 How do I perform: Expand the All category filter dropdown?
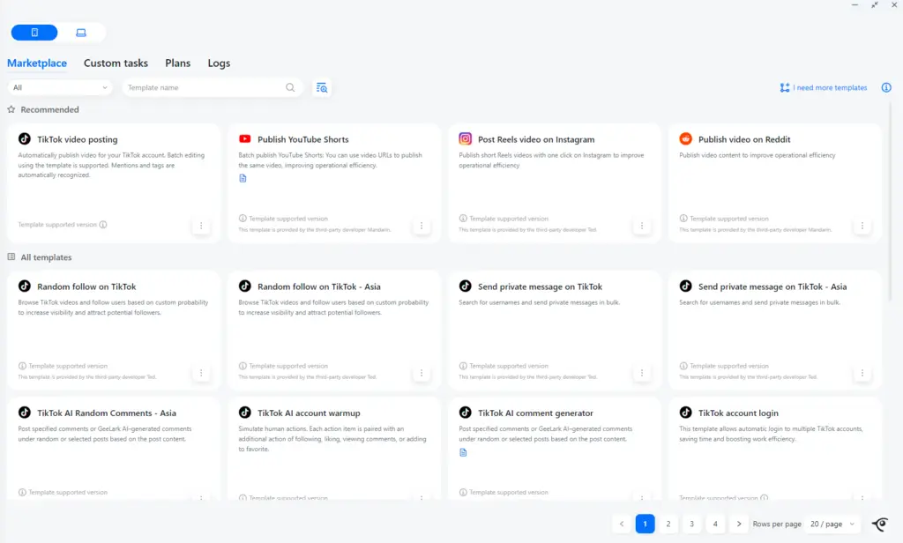[60, 87]
